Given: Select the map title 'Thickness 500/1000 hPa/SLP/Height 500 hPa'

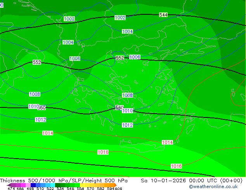Looking at the screenshot, I should pos(64,181).
